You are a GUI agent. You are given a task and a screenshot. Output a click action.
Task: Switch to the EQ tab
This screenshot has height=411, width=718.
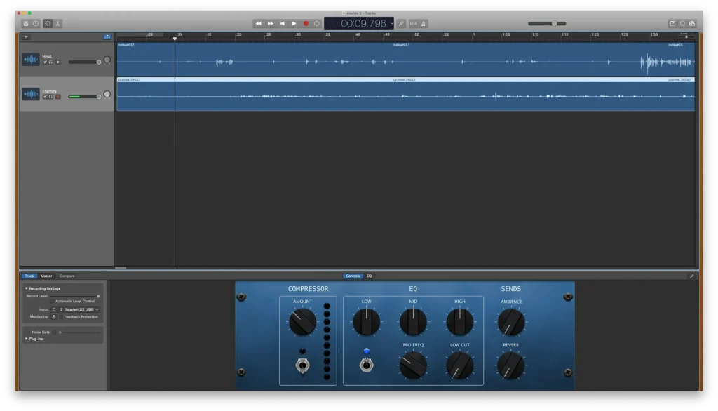tap(370, 276)
